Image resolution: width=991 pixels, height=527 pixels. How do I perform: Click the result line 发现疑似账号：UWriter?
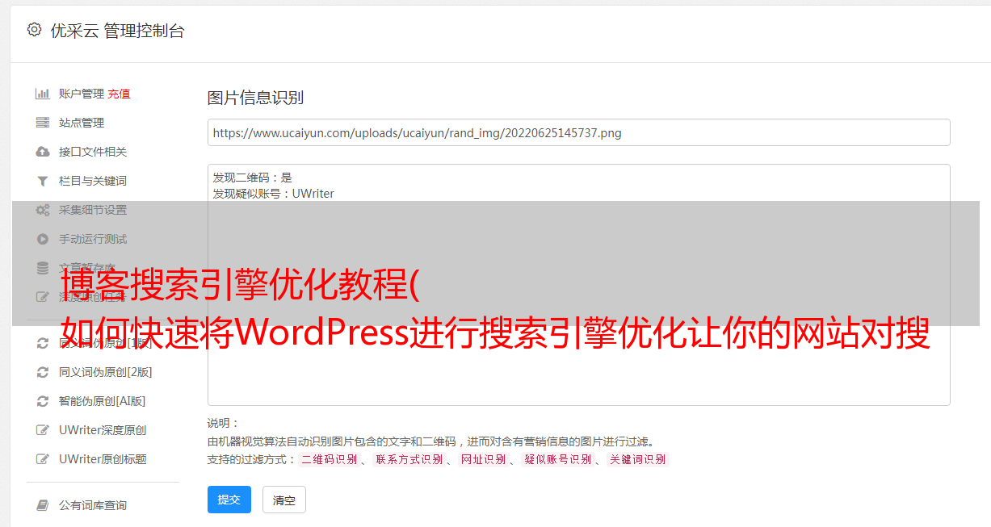[x=273, y=194]
